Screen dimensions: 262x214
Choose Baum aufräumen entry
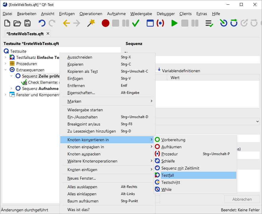point(107,201)
